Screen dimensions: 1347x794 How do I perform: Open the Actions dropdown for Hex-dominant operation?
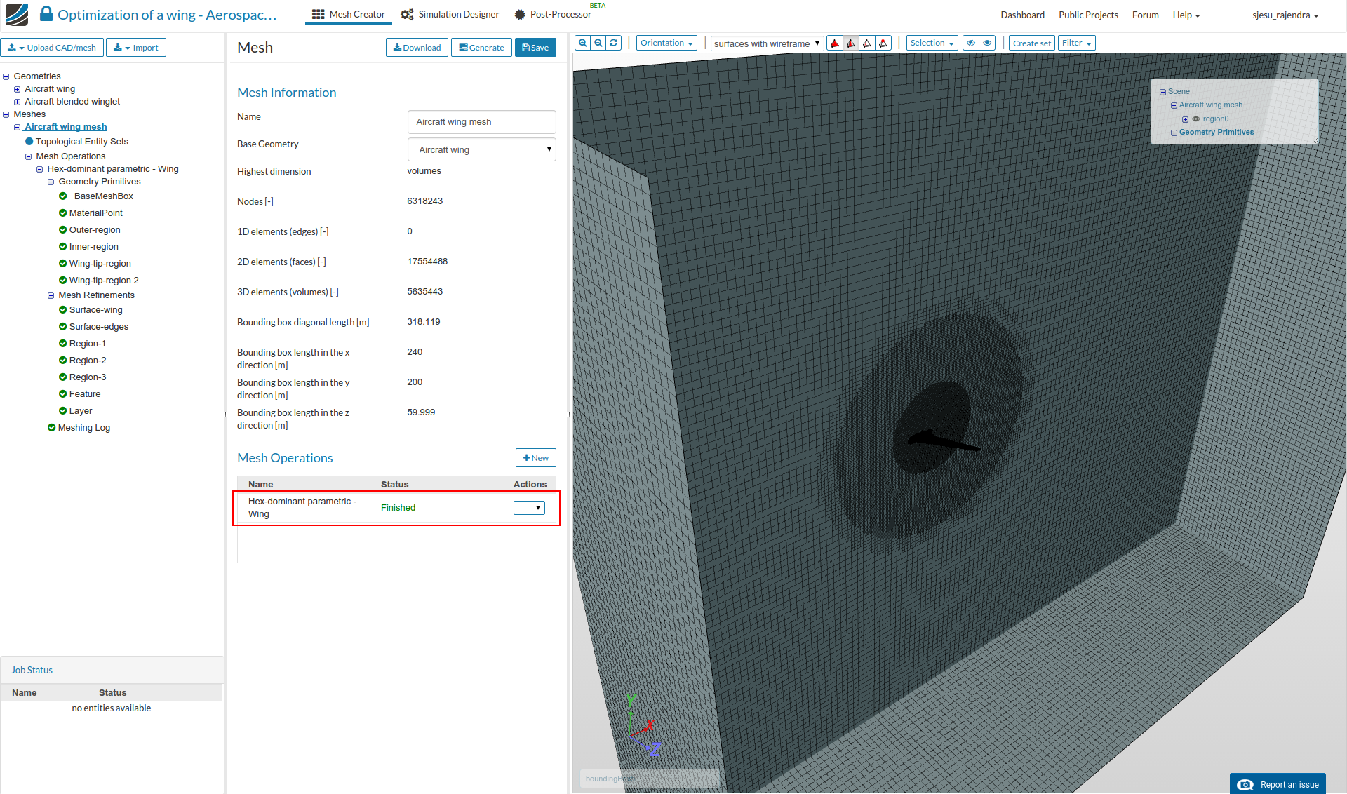click(x=529, y=508)
